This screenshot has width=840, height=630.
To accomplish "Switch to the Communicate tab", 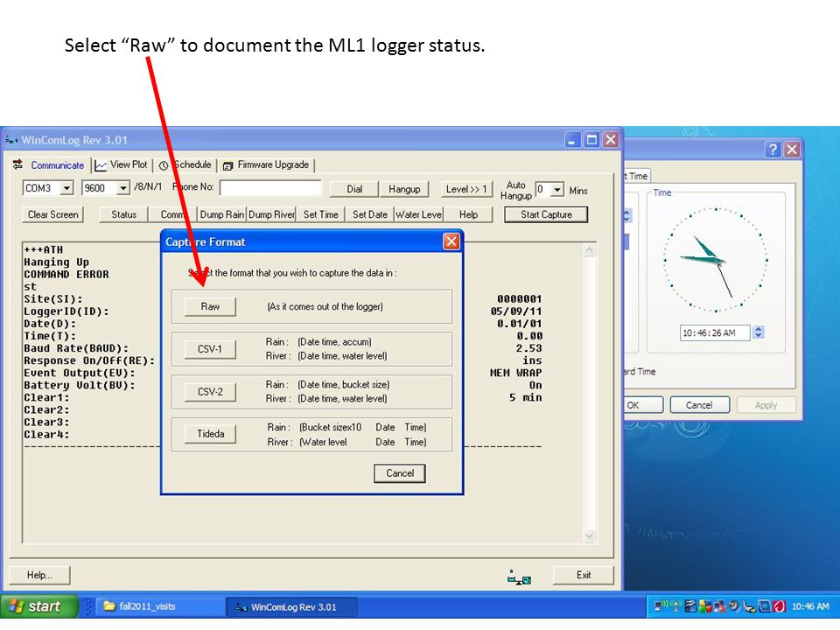I will coord(49,165).
